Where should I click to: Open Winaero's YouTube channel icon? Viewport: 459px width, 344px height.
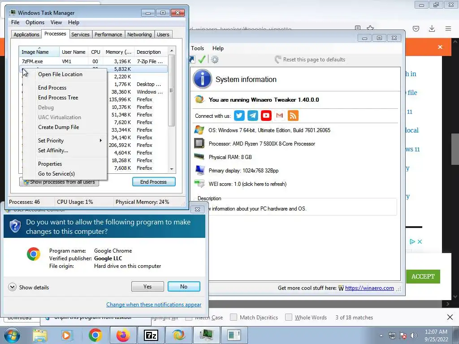point(266,116)
